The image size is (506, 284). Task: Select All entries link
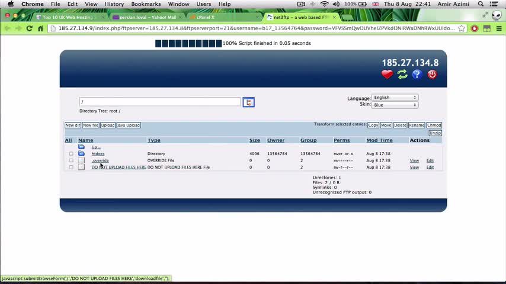[x=68, y=140]
